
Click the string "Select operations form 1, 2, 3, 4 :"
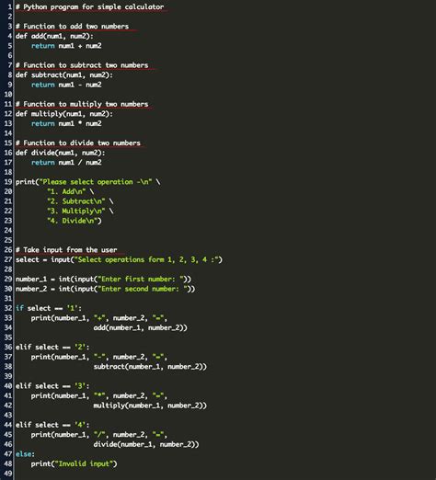pyautogui.click(x=146, y=260)
